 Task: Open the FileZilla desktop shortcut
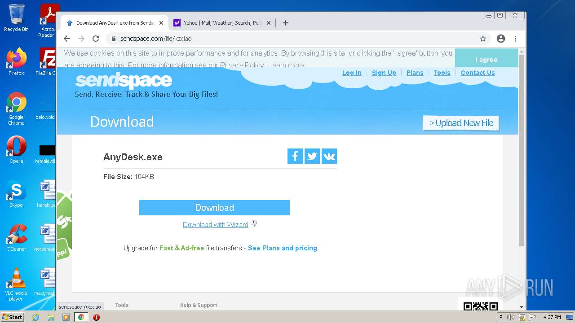[x=46, y=62]
